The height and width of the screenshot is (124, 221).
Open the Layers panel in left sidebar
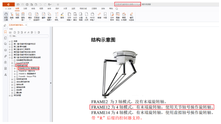[5, 50]
